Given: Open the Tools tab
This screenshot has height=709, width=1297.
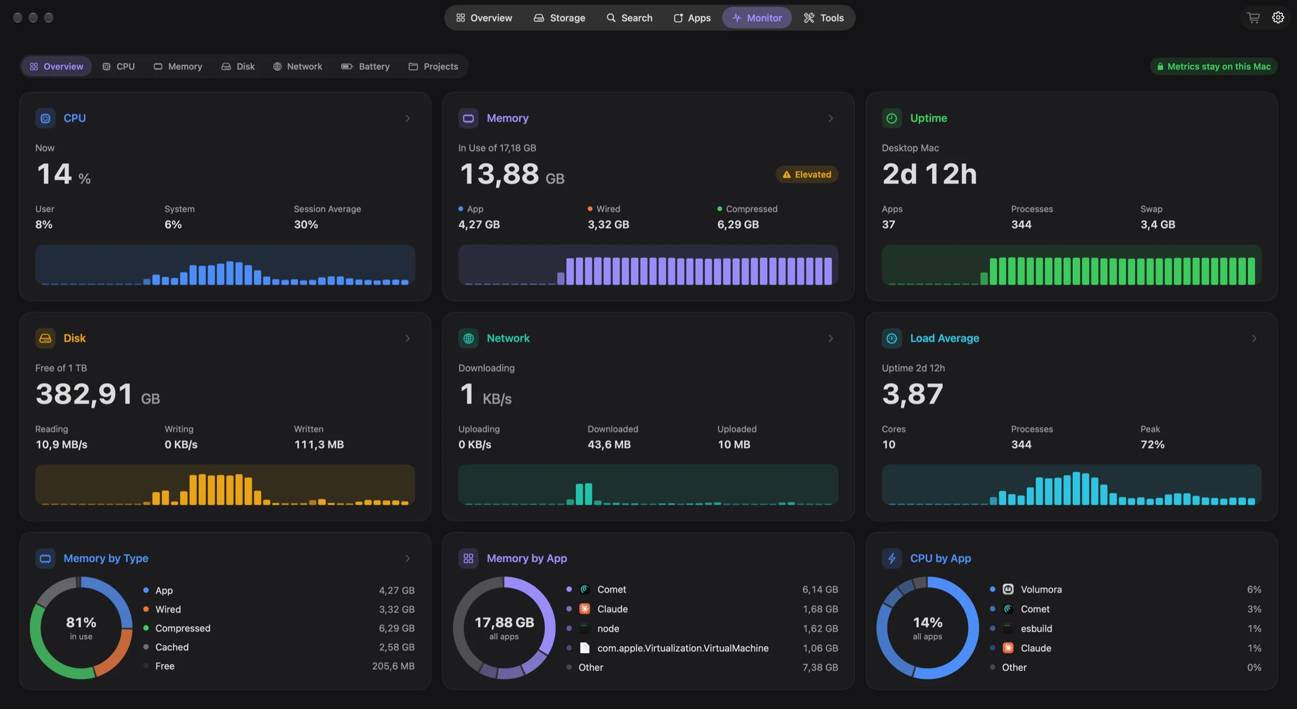Looking at the screenshot, I should 824,18.
